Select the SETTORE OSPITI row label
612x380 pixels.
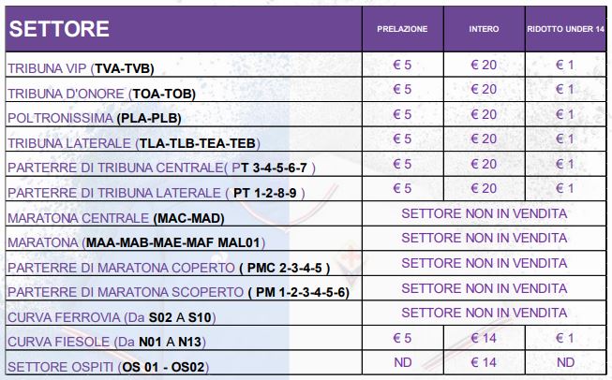pyautogui.click(x=107, y=366)
